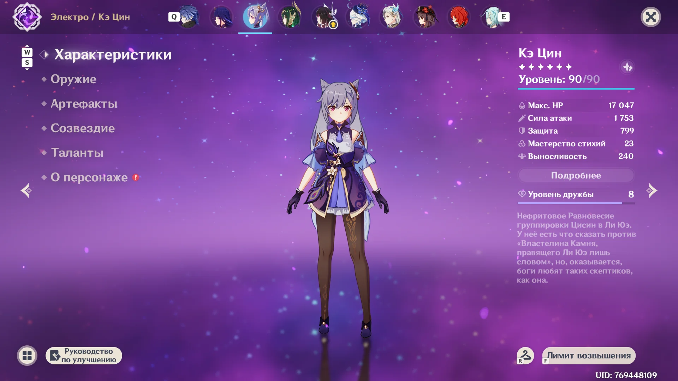Click the Q key hint for previous character

174,17
